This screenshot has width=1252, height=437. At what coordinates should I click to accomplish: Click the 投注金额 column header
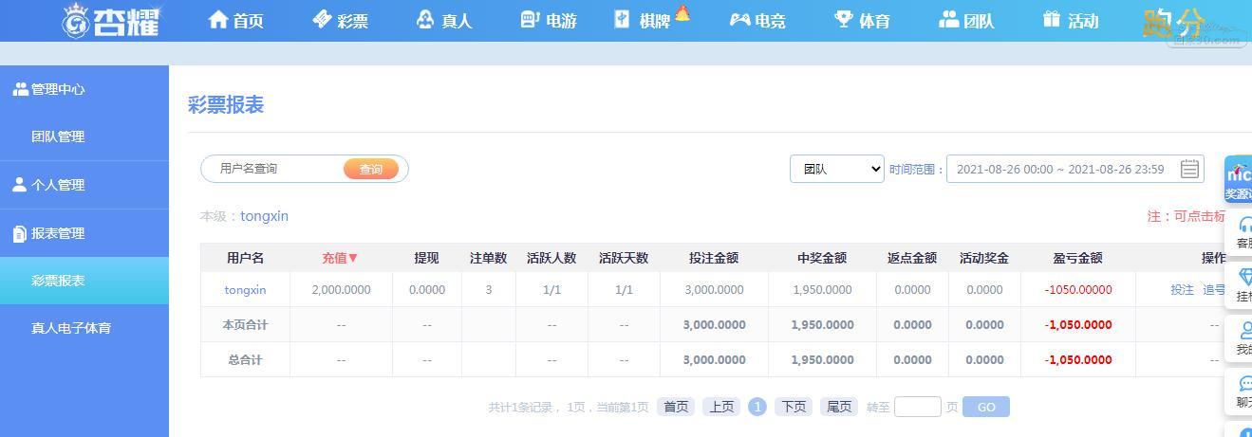(714, 258)
